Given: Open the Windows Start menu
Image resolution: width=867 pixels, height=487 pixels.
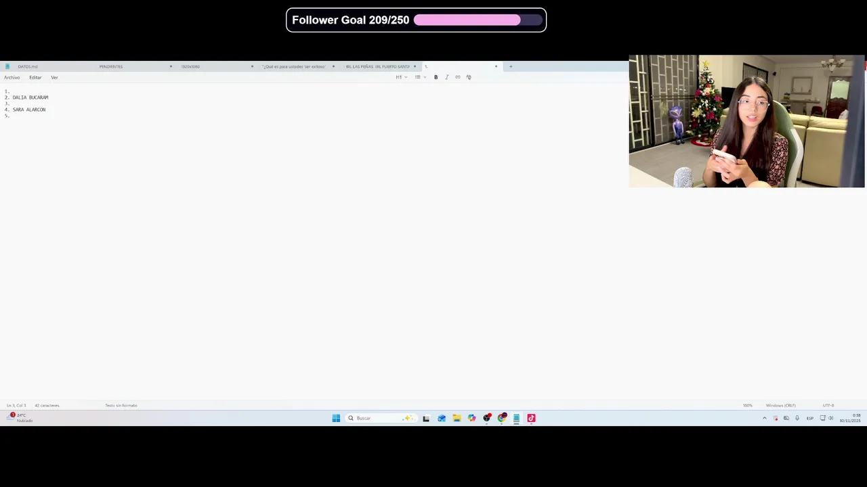Looking at the screenshot, I should pyautogui.click(x=336, y=418).
